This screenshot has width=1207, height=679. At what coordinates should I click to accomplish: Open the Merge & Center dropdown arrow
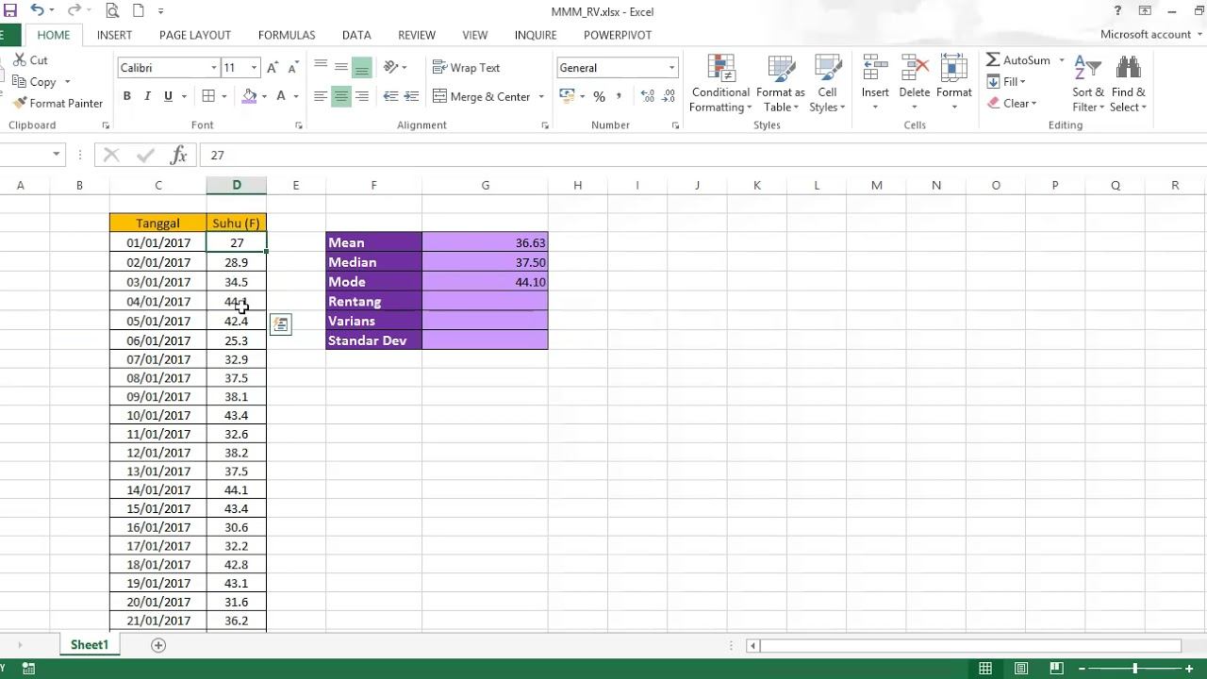(x=541, y=96)
